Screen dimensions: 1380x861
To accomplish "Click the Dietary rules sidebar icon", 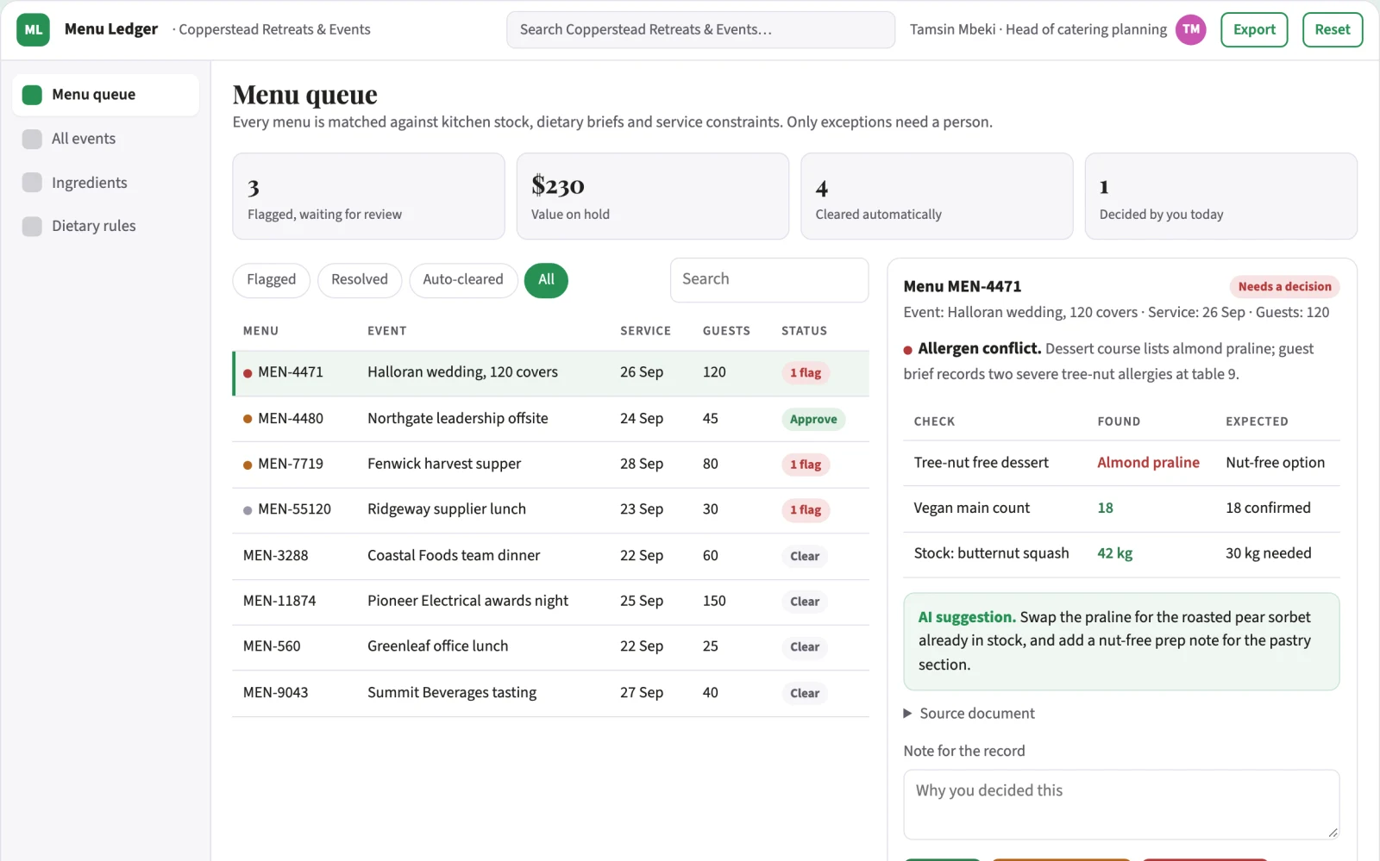I will (32, 226).
